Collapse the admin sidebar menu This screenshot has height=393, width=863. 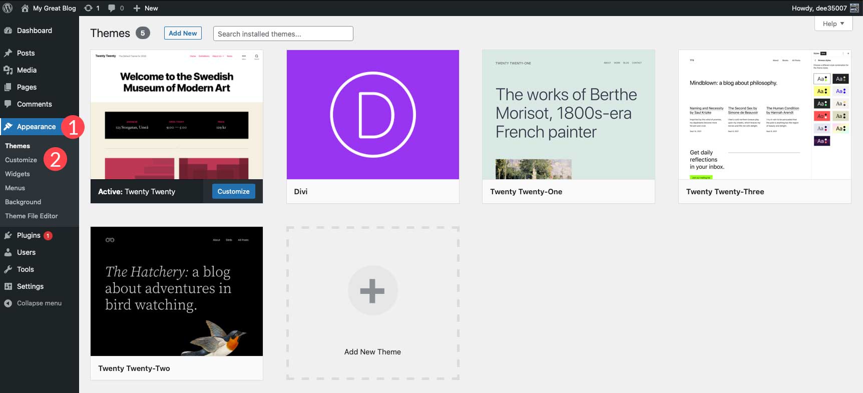pyautogui.click(x=39, y=303)
